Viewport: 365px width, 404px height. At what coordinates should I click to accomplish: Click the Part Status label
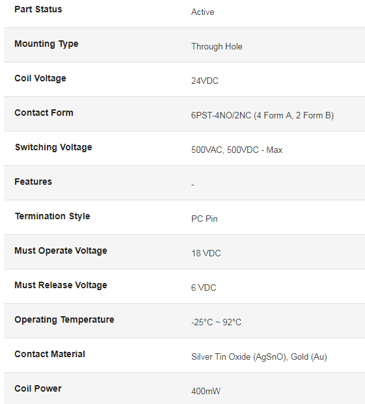[38, 9]
